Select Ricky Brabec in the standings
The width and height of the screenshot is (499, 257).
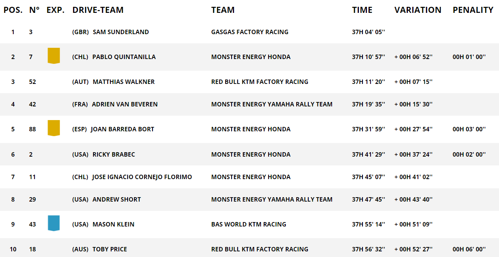pyautogui.click(x=114, y=155)
